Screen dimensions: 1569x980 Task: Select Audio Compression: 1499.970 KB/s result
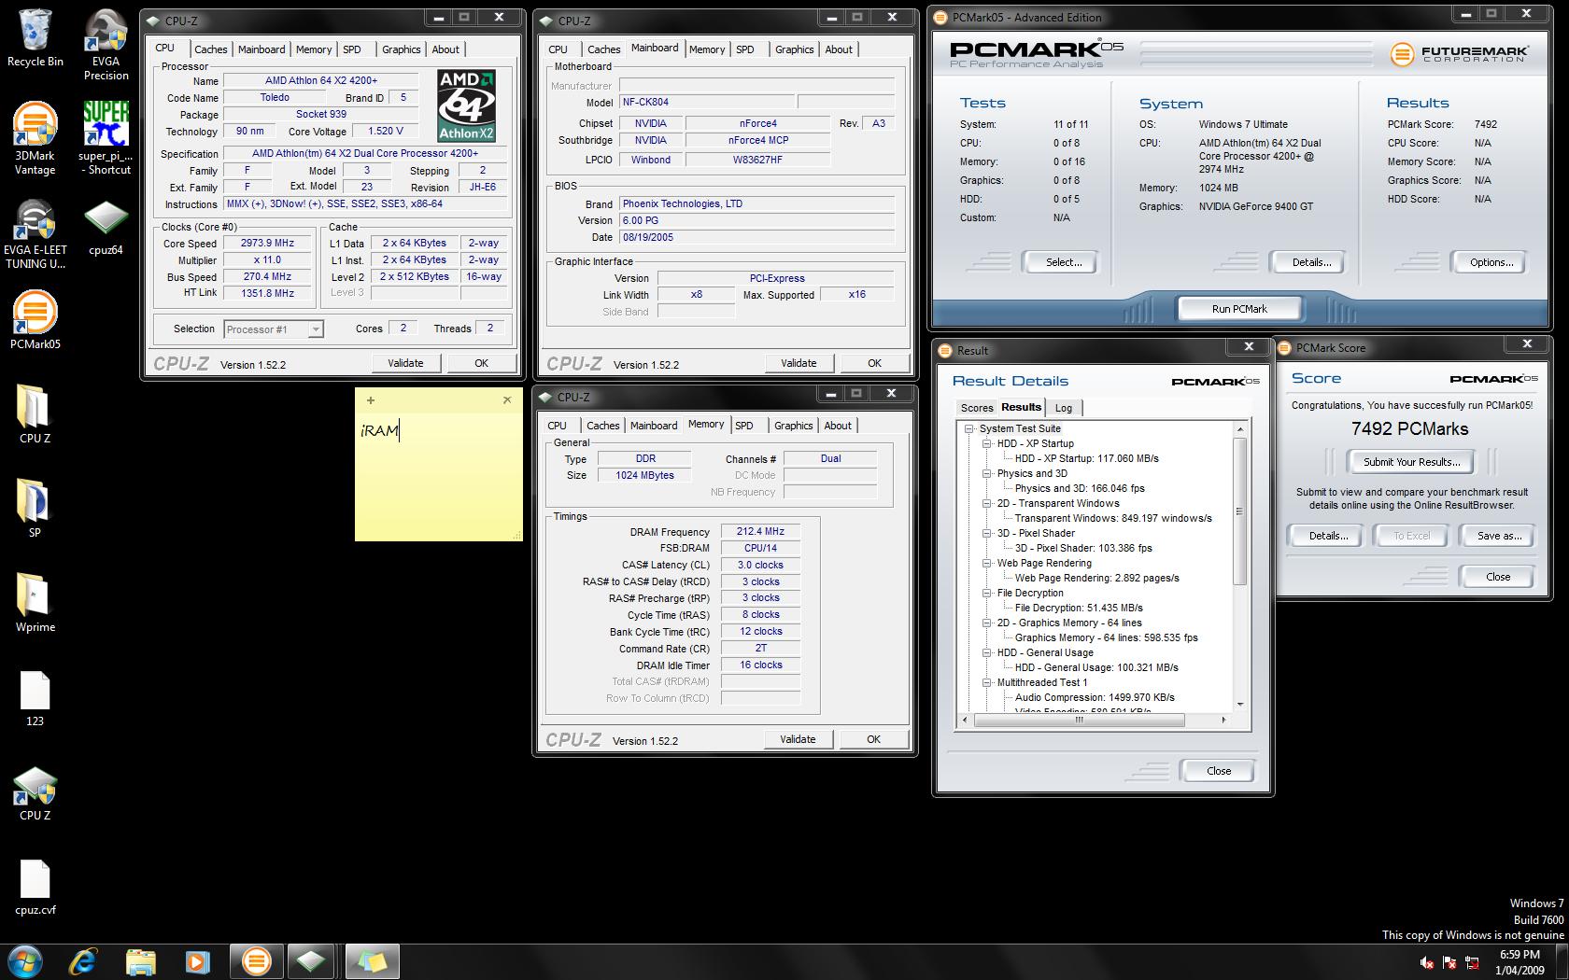point(1095,697)
